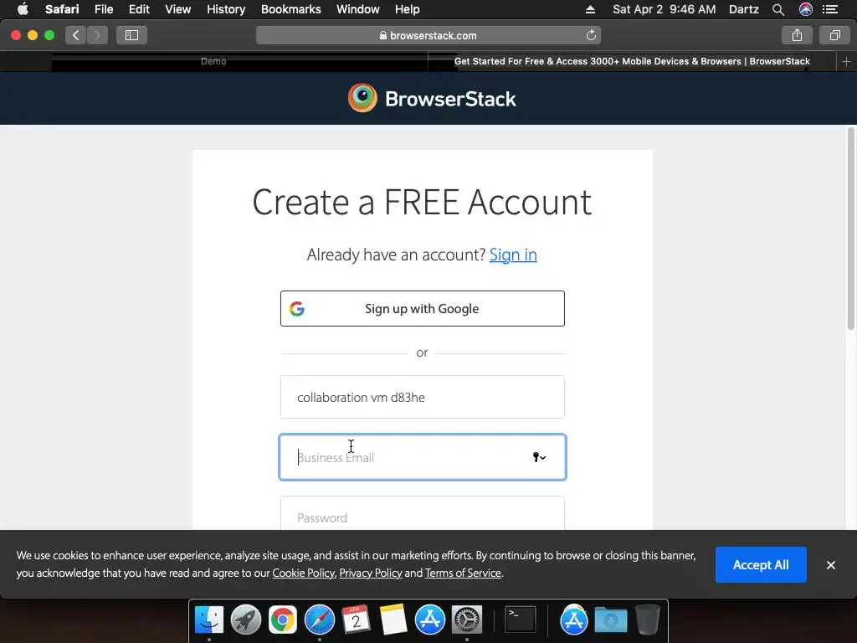Image resolution: width=857 pixels, height=643 pixels.
Task: Go forward with Safari forward arrow
Action: [x=97, y=35]
